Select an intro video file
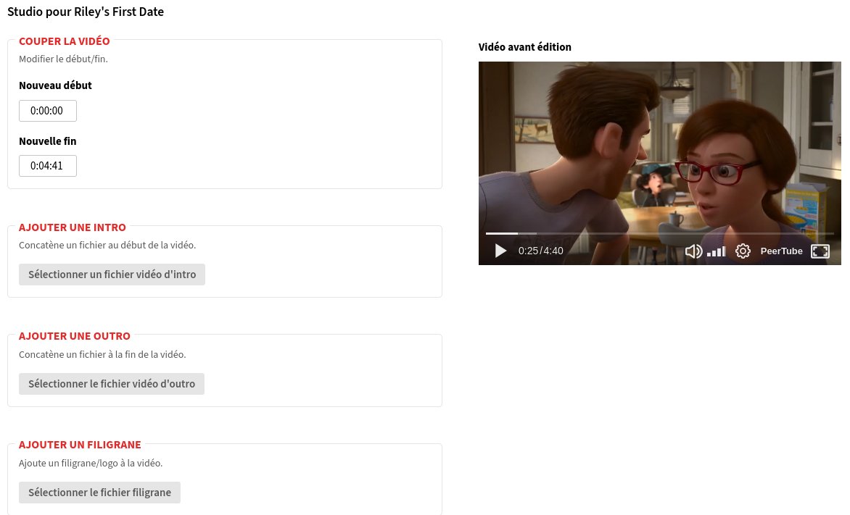Image resolution: width=850 pixels, height=515 pixels. (x=112, y=275)
